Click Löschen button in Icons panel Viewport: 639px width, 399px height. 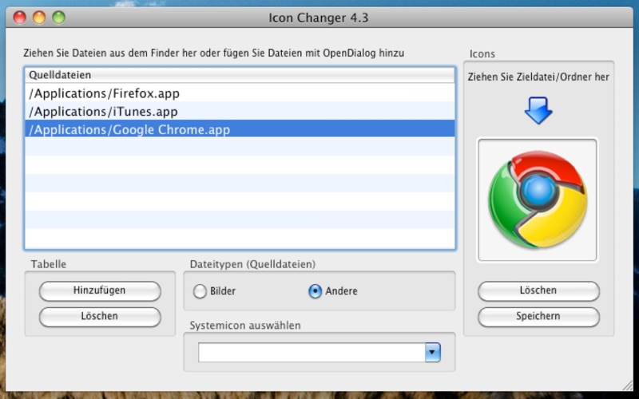click(x=538, y=290)
